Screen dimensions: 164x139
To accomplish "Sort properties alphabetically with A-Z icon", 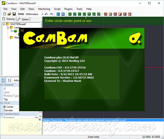I will pyautogui.click(x=10, y=80).
